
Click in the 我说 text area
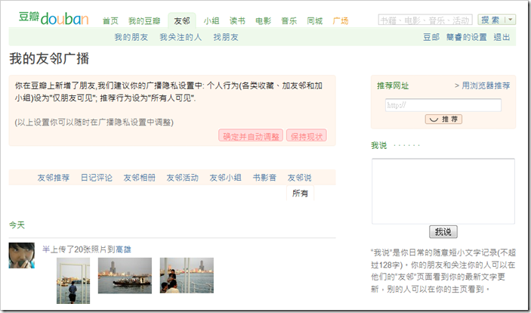(x=443, y=191)
